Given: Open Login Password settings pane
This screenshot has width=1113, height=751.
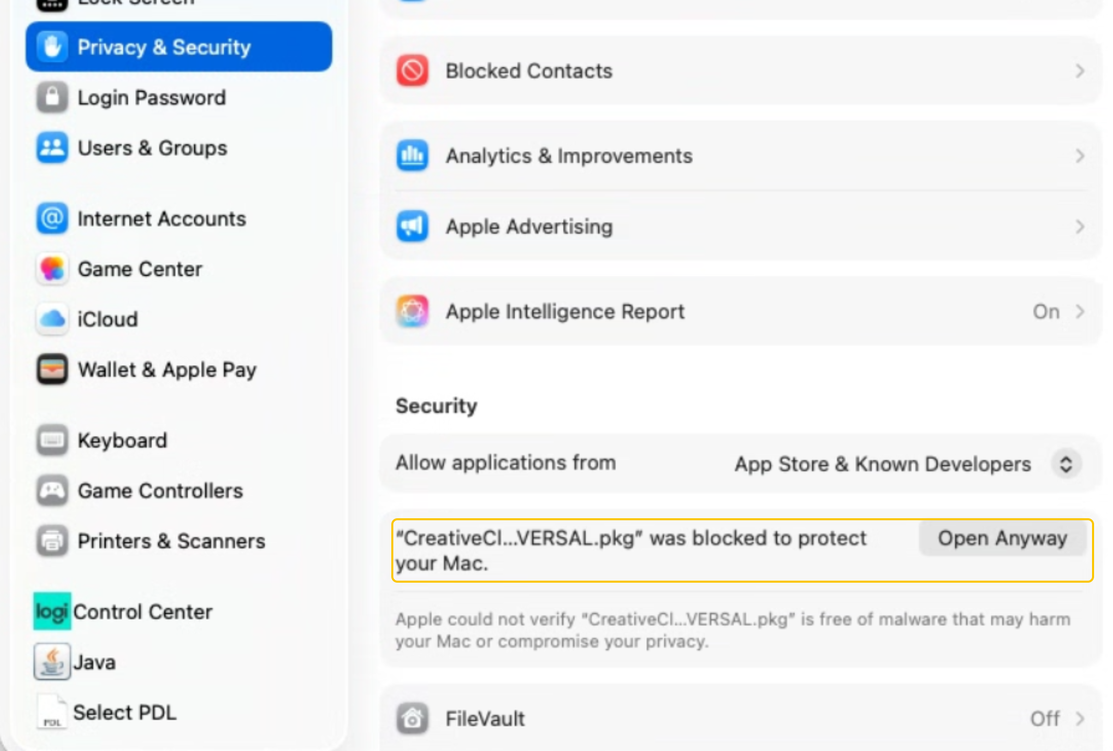Looking at the screenshot, I should click(x=151, y=97).
